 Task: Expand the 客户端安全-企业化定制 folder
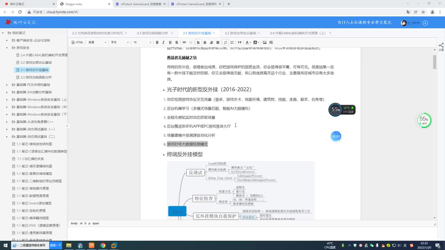point(7,40)
